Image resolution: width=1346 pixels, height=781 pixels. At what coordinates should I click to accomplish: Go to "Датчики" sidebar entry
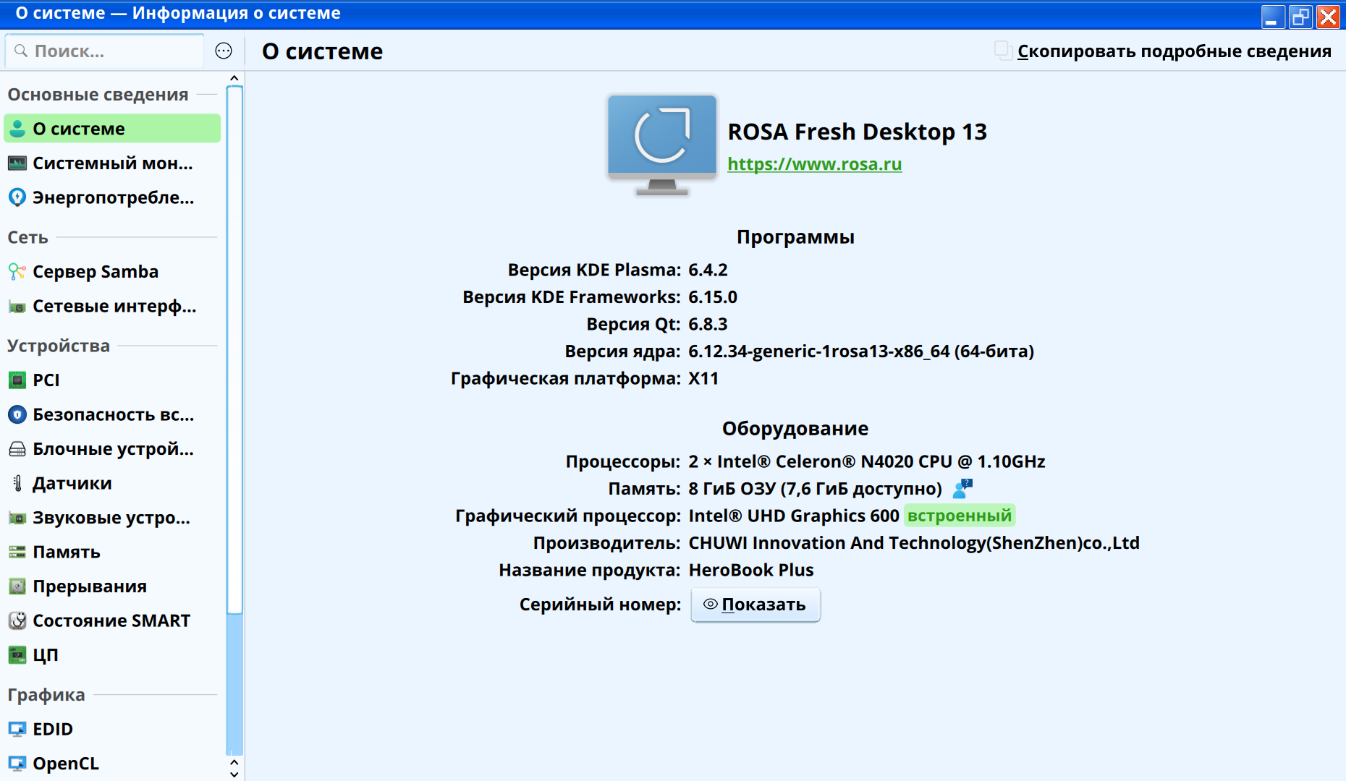[112, 483]
